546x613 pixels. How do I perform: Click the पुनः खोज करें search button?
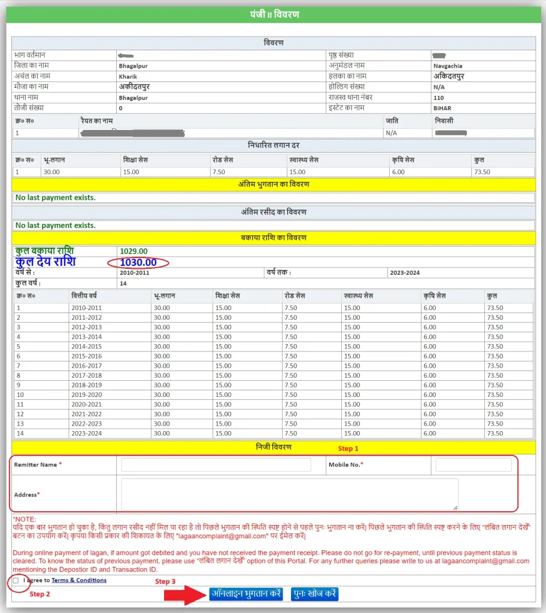pos(314,594)
